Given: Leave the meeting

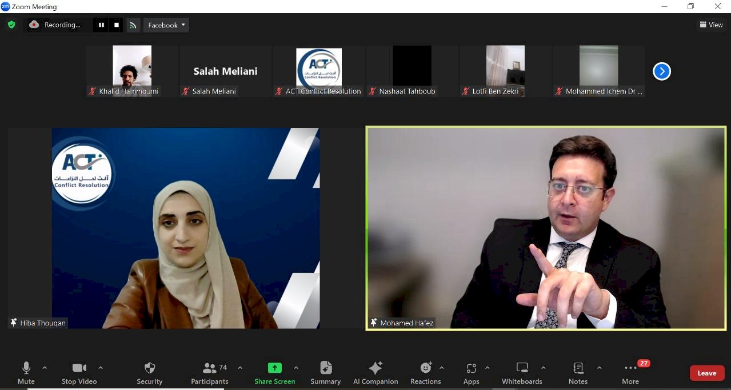Looking at the screenshot, I should point(706,373).
